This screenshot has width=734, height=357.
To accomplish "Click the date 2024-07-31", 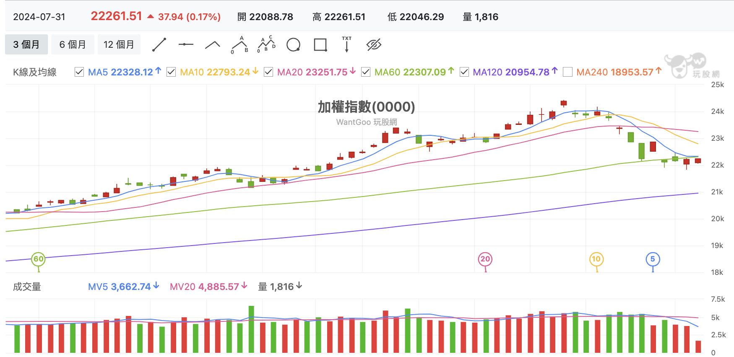I will [x=39, y=17].
